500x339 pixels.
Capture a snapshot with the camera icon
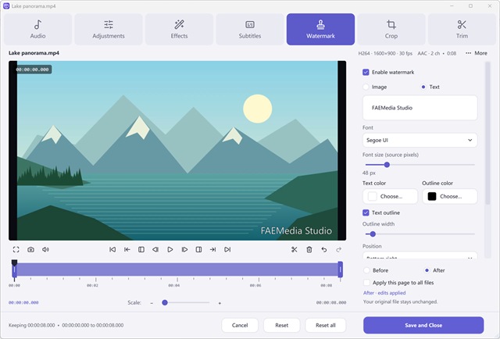click(30, 249)
